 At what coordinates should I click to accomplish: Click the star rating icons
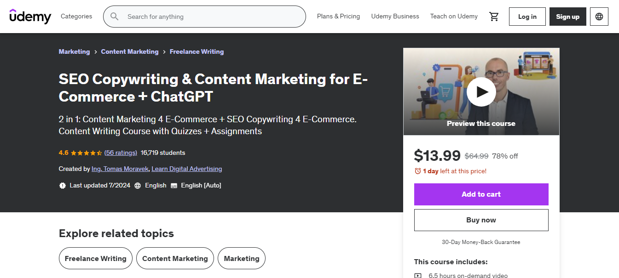click(87, 153)
